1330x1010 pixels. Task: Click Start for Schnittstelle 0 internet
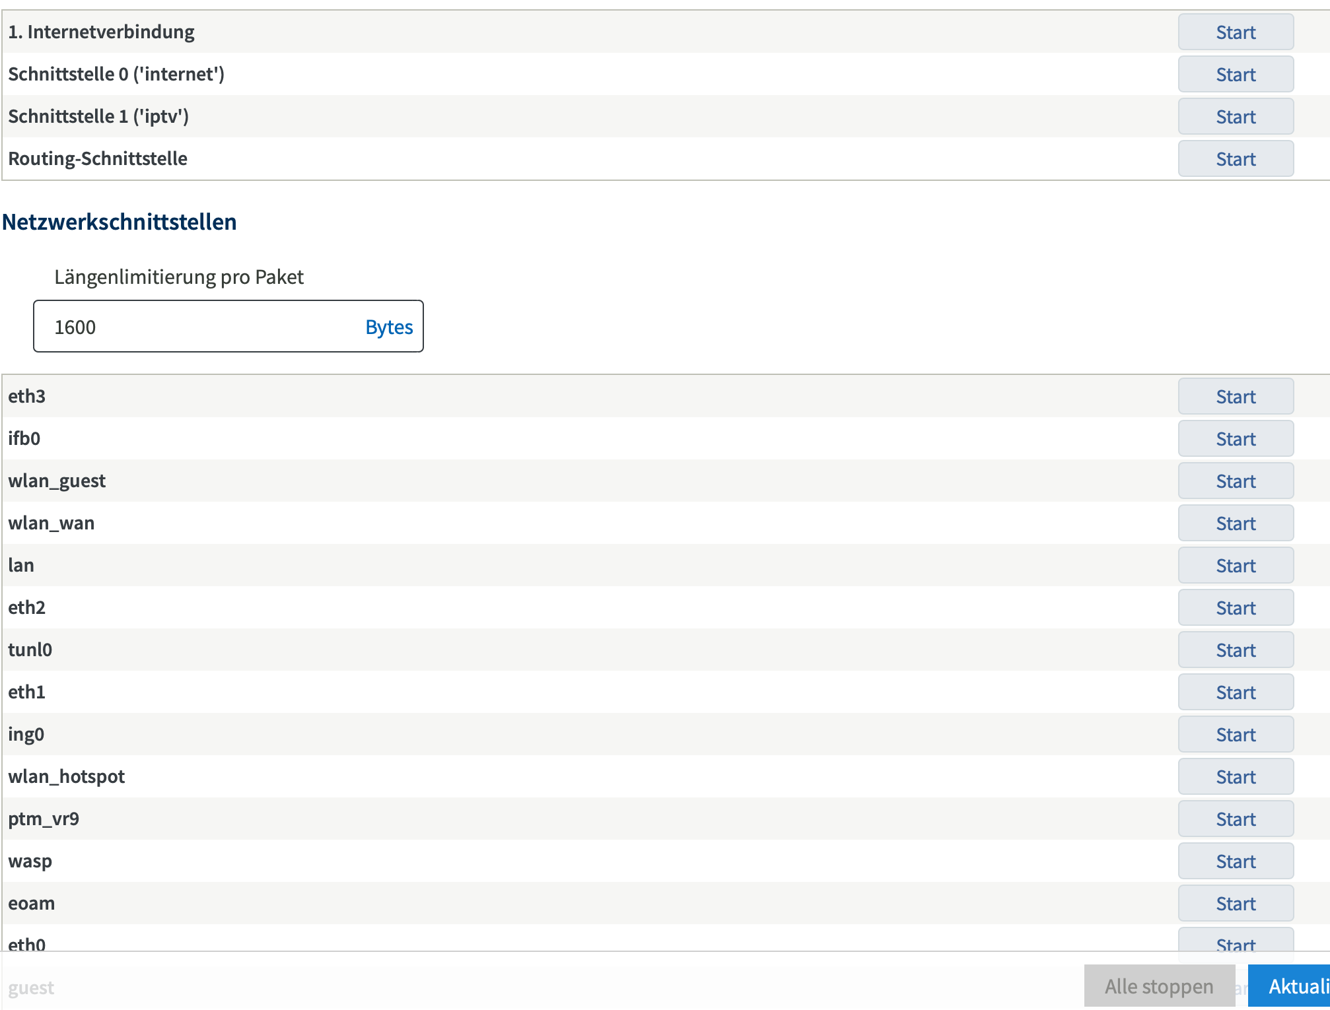pos(1234,73)
